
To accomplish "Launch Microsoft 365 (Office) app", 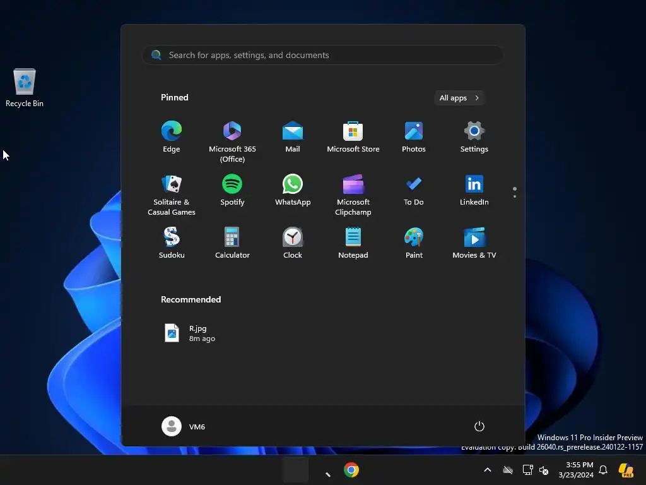I will [232, 141].
